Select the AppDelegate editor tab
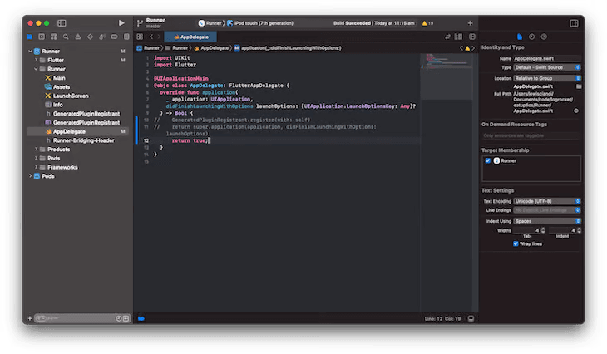The width and height of the screenshot is (607, 354). 192,37
